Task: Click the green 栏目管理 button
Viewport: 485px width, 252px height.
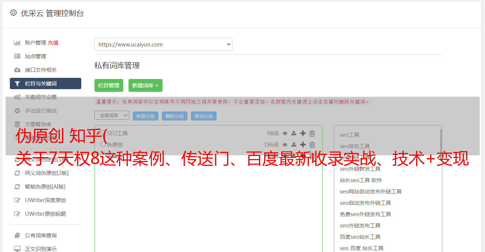Action: [x=109, y=85]
